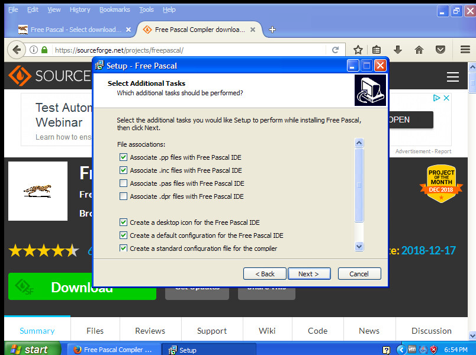The height and width of the screenshot is (355, 476).
Task: Click the setup task list scrollbar thumb
Action: pyautogui.click(x=359, y=185)
